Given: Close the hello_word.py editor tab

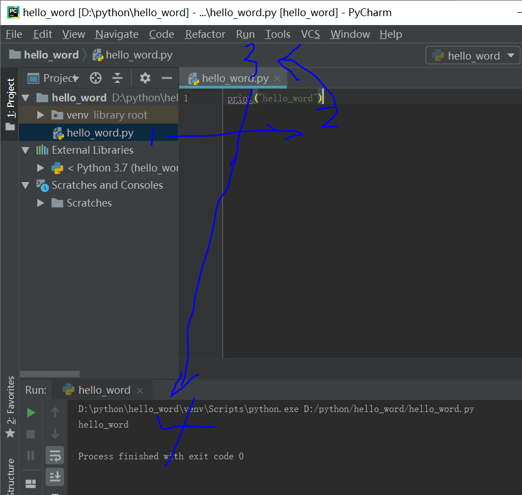Looking at the screenshot, I should click(277, 79).
